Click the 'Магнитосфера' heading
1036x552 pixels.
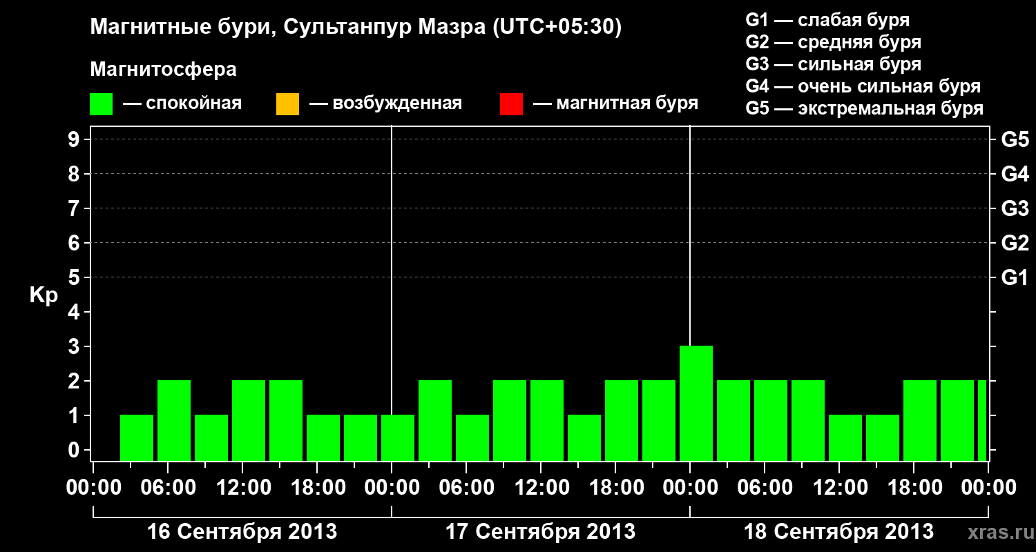click(163, 70)
